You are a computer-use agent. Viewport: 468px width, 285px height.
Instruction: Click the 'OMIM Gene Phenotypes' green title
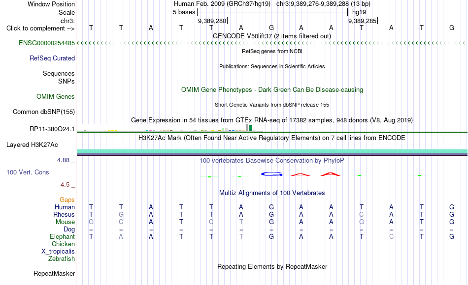point(272,89)
